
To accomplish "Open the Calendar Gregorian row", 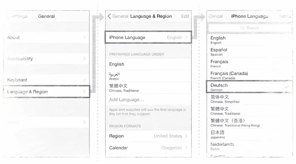I will click(x=148, y=148).
